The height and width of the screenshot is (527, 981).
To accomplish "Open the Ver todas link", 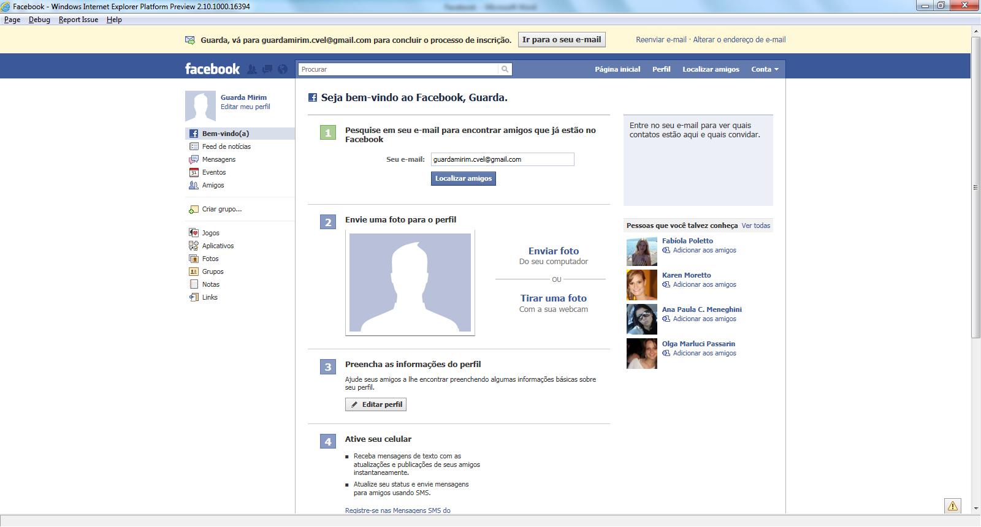I will tap(756, 226).
